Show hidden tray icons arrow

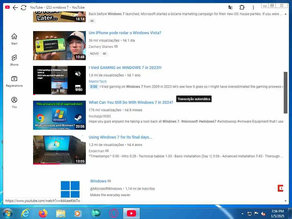pos(242,214)
